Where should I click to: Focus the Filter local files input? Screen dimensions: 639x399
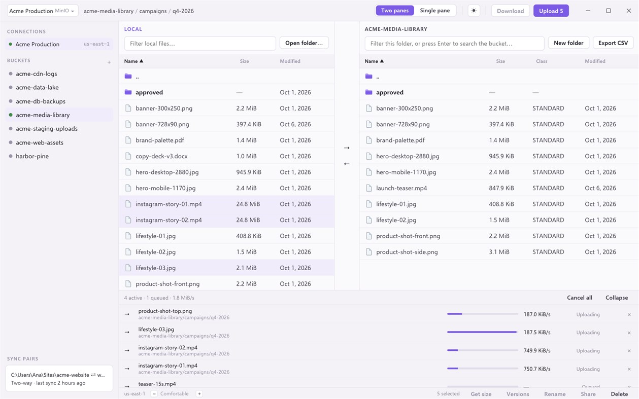point(200,43)
